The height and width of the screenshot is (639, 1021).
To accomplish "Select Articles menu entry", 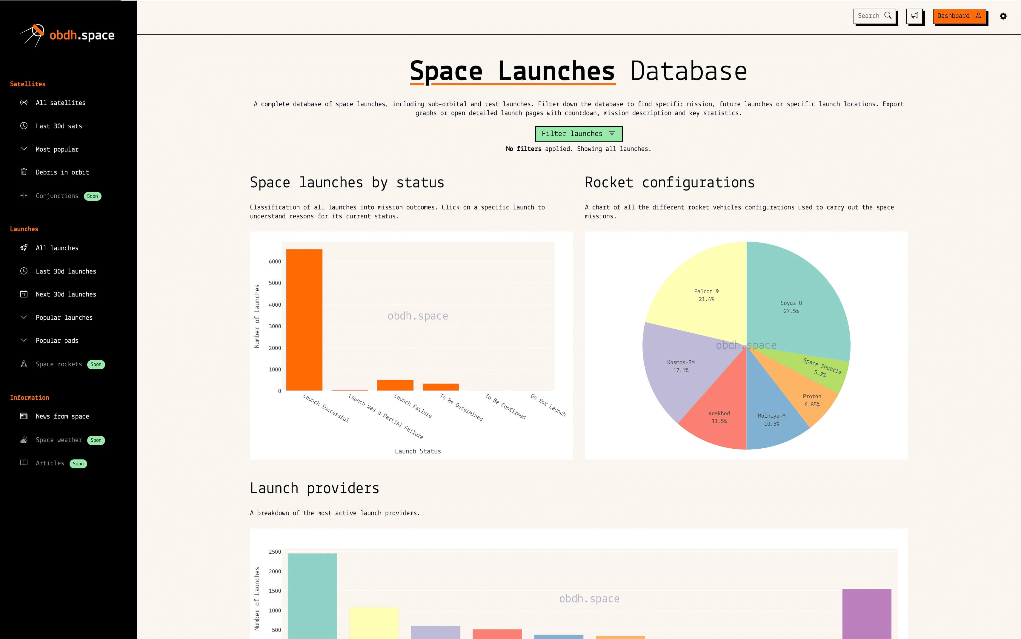I will tap(50, 463).
